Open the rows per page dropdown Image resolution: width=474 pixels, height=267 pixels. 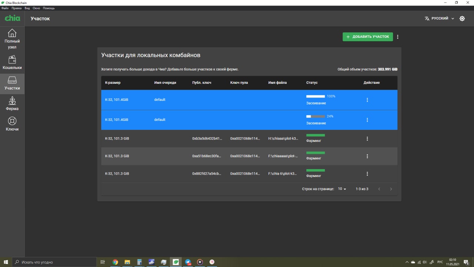[x=342, y=189]
